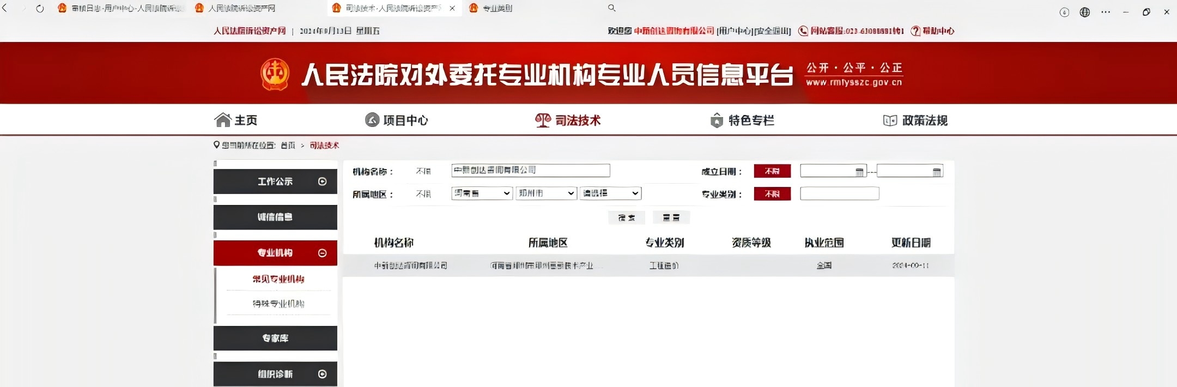1177x387 pixels.
Task: Expand the 工作公示 sidebar section
Action: coord(322,182)
